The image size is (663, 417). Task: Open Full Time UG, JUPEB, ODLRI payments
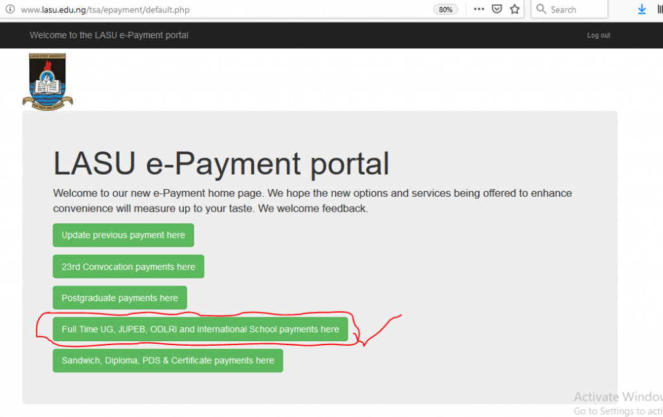click(201, 330)
